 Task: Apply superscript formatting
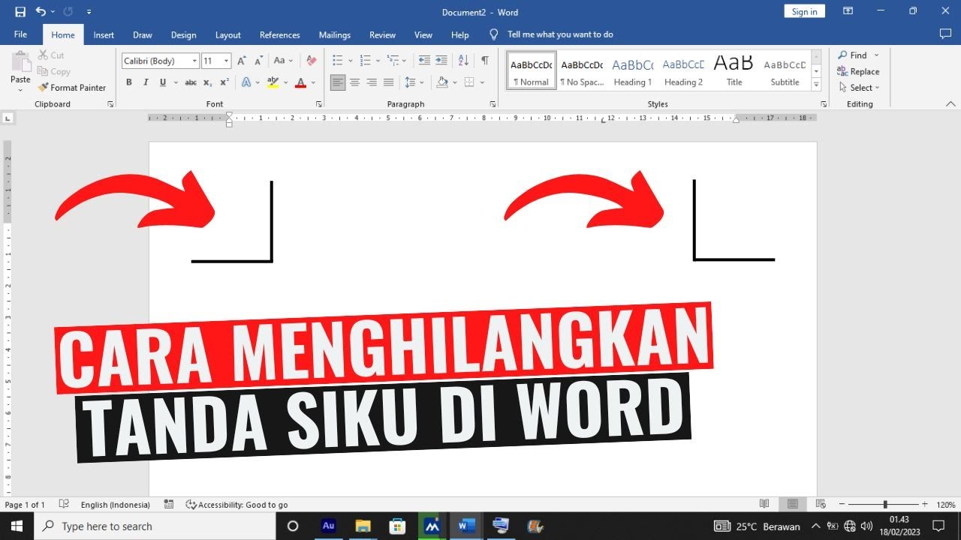click(224, 82)
